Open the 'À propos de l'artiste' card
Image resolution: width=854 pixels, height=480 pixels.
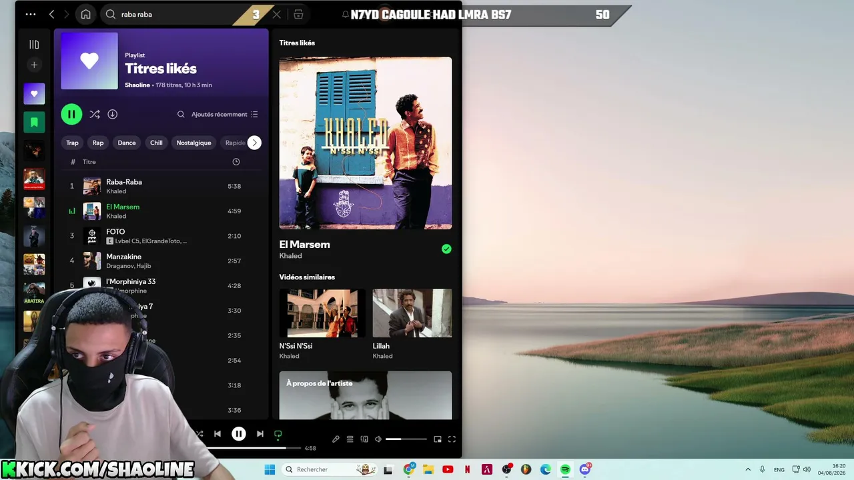366,395
